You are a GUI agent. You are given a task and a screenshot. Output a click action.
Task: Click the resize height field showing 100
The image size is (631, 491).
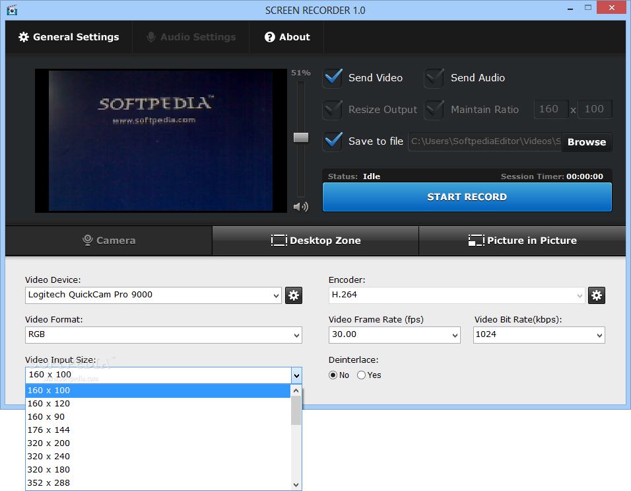click(x=595, y=109)
